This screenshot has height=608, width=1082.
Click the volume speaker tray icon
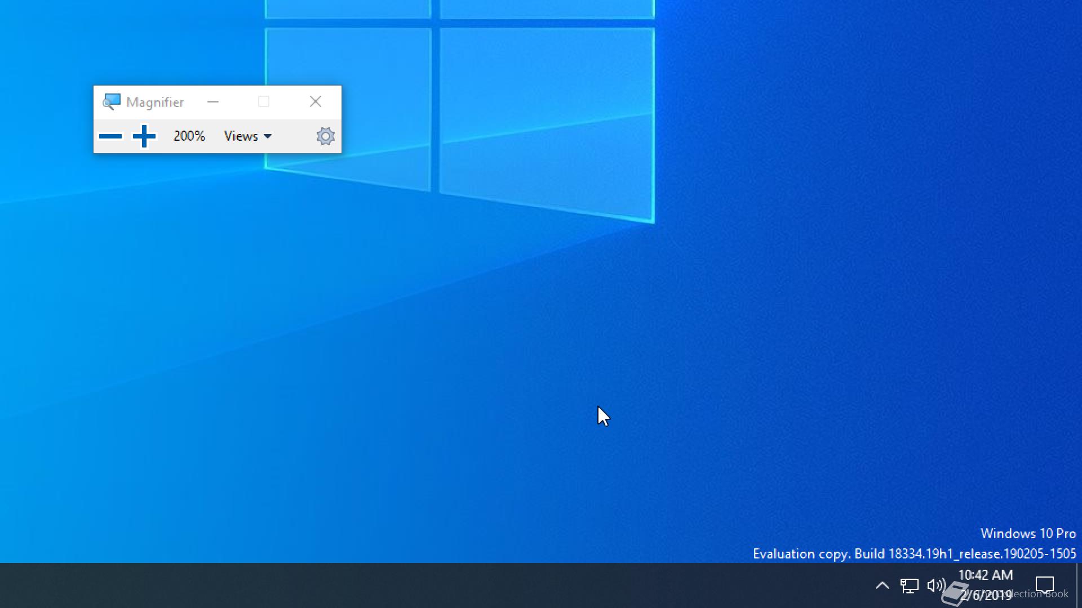[x=935, y=585]
